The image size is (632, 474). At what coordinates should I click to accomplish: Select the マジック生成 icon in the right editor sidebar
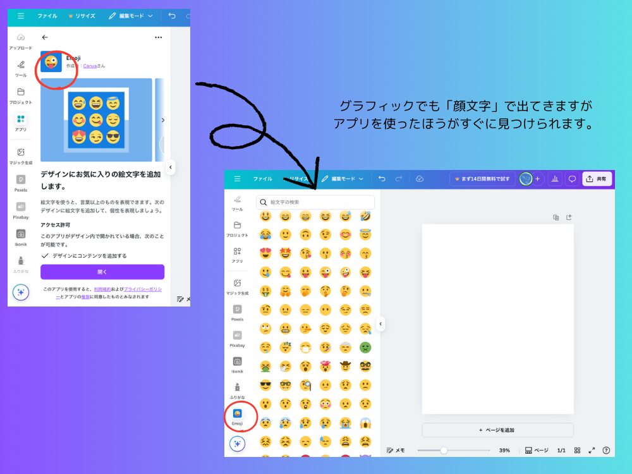point(237,287)
